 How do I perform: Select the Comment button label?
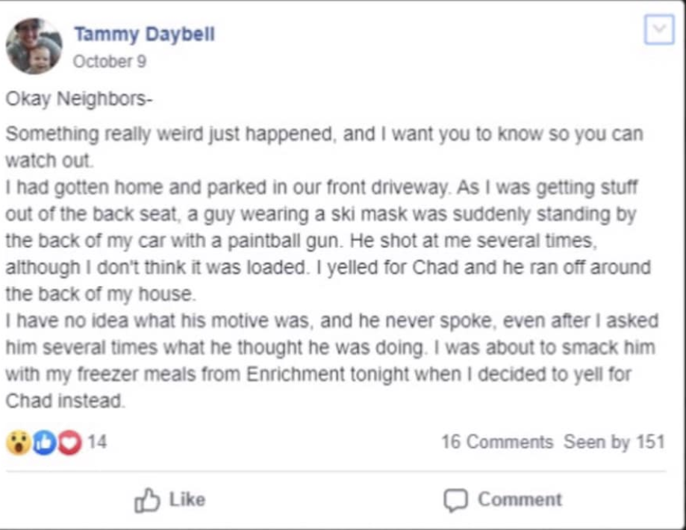coord(520,499)
